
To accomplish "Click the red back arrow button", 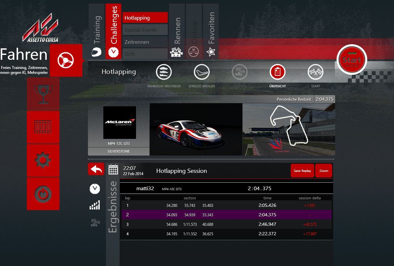I will click(x=96, y=169).
